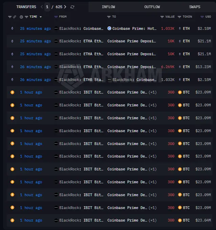Go to the previous transfers page
The width and height of the screenshot is (216, 230).
tap(42, 7)
